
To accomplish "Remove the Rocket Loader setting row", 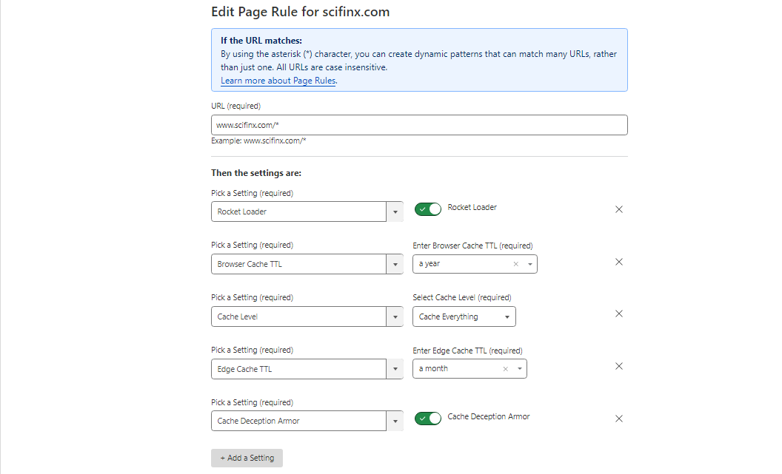I will [x=619, y=209].
